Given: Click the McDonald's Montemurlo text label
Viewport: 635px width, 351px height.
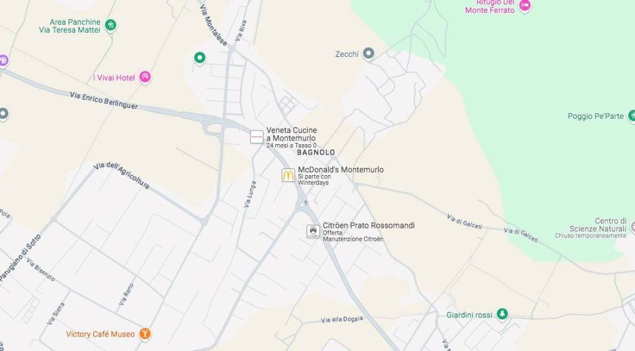Looking at the screenshot, I should [x=340, y=170].
